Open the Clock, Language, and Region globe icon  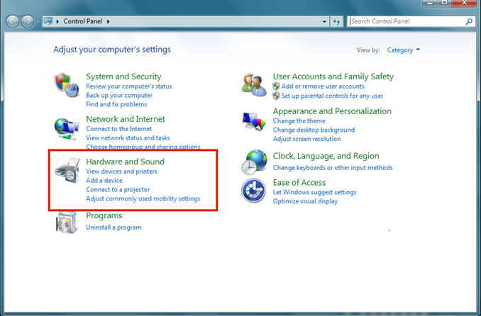coord(254,162)
